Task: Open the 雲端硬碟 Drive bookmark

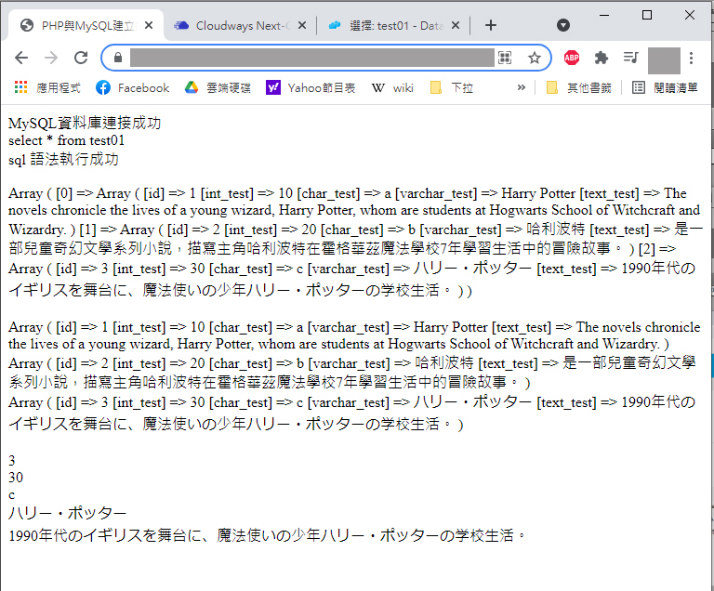Action: 218,87
